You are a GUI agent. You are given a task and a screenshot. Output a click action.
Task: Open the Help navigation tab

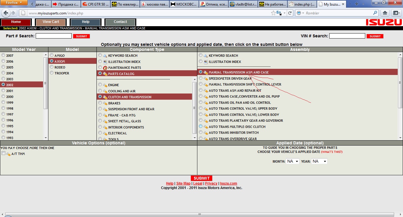[x=86, y=22]
